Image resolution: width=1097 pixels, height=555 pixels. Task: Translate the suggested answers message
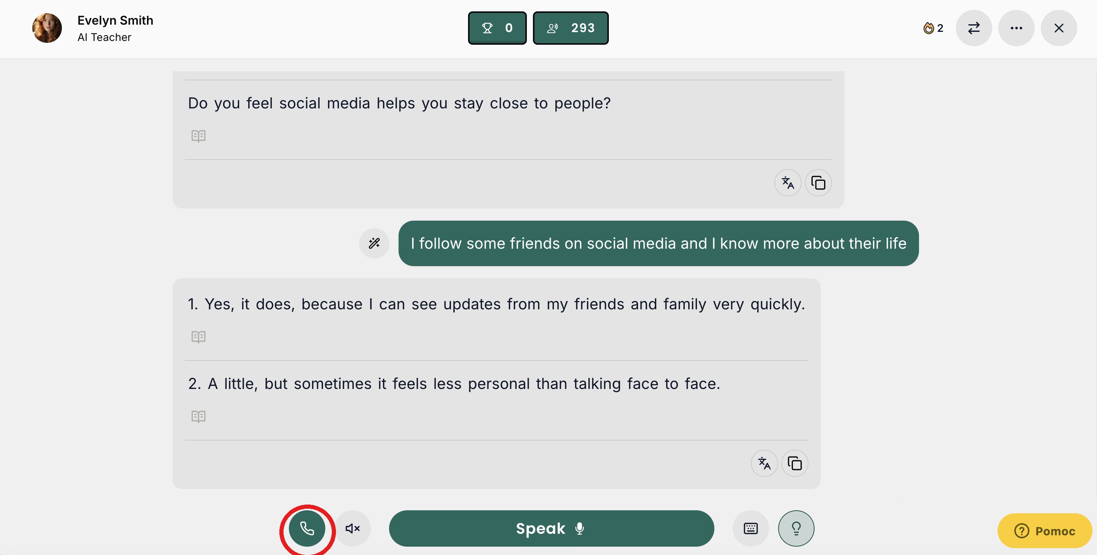pos(764,463)
